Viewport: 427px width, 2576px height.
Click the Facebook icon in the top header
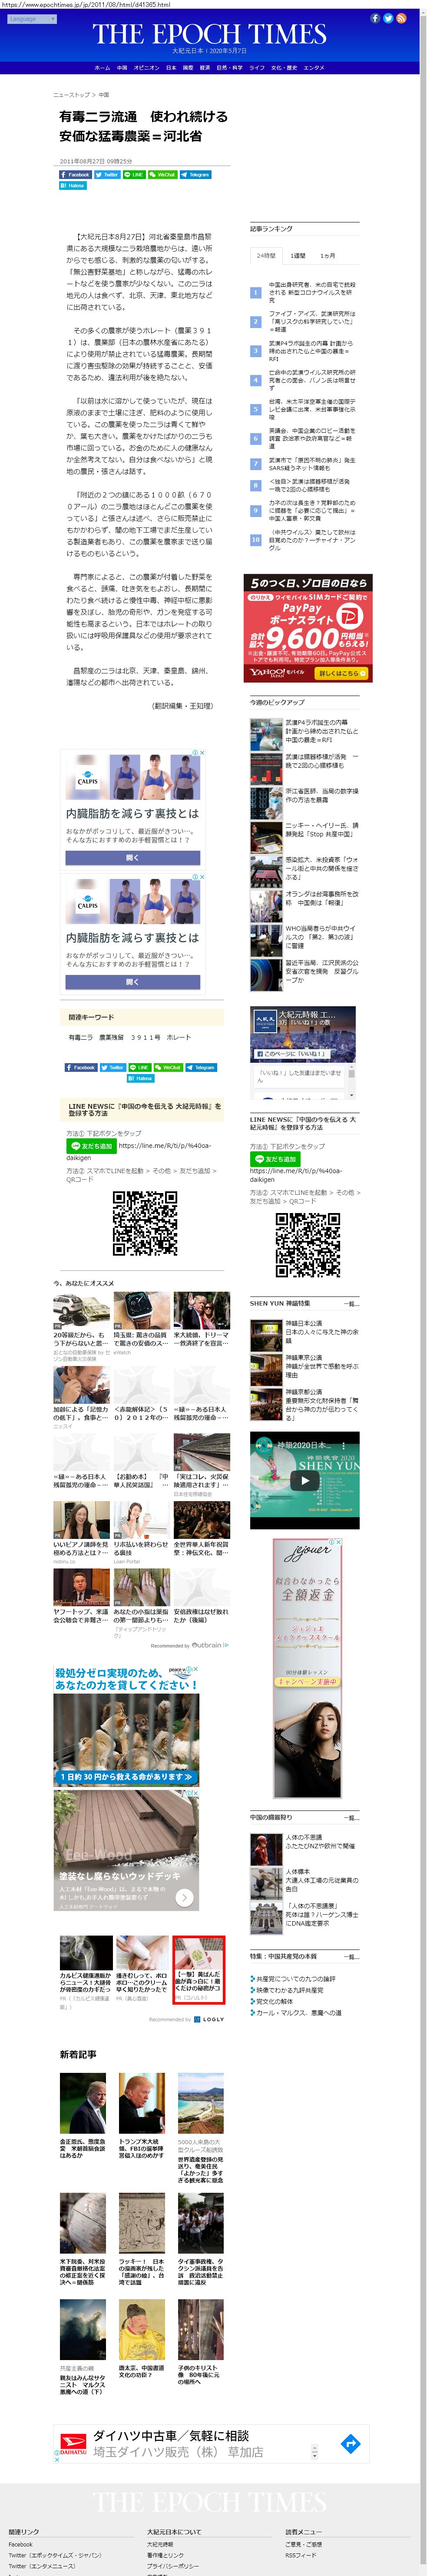375,18
